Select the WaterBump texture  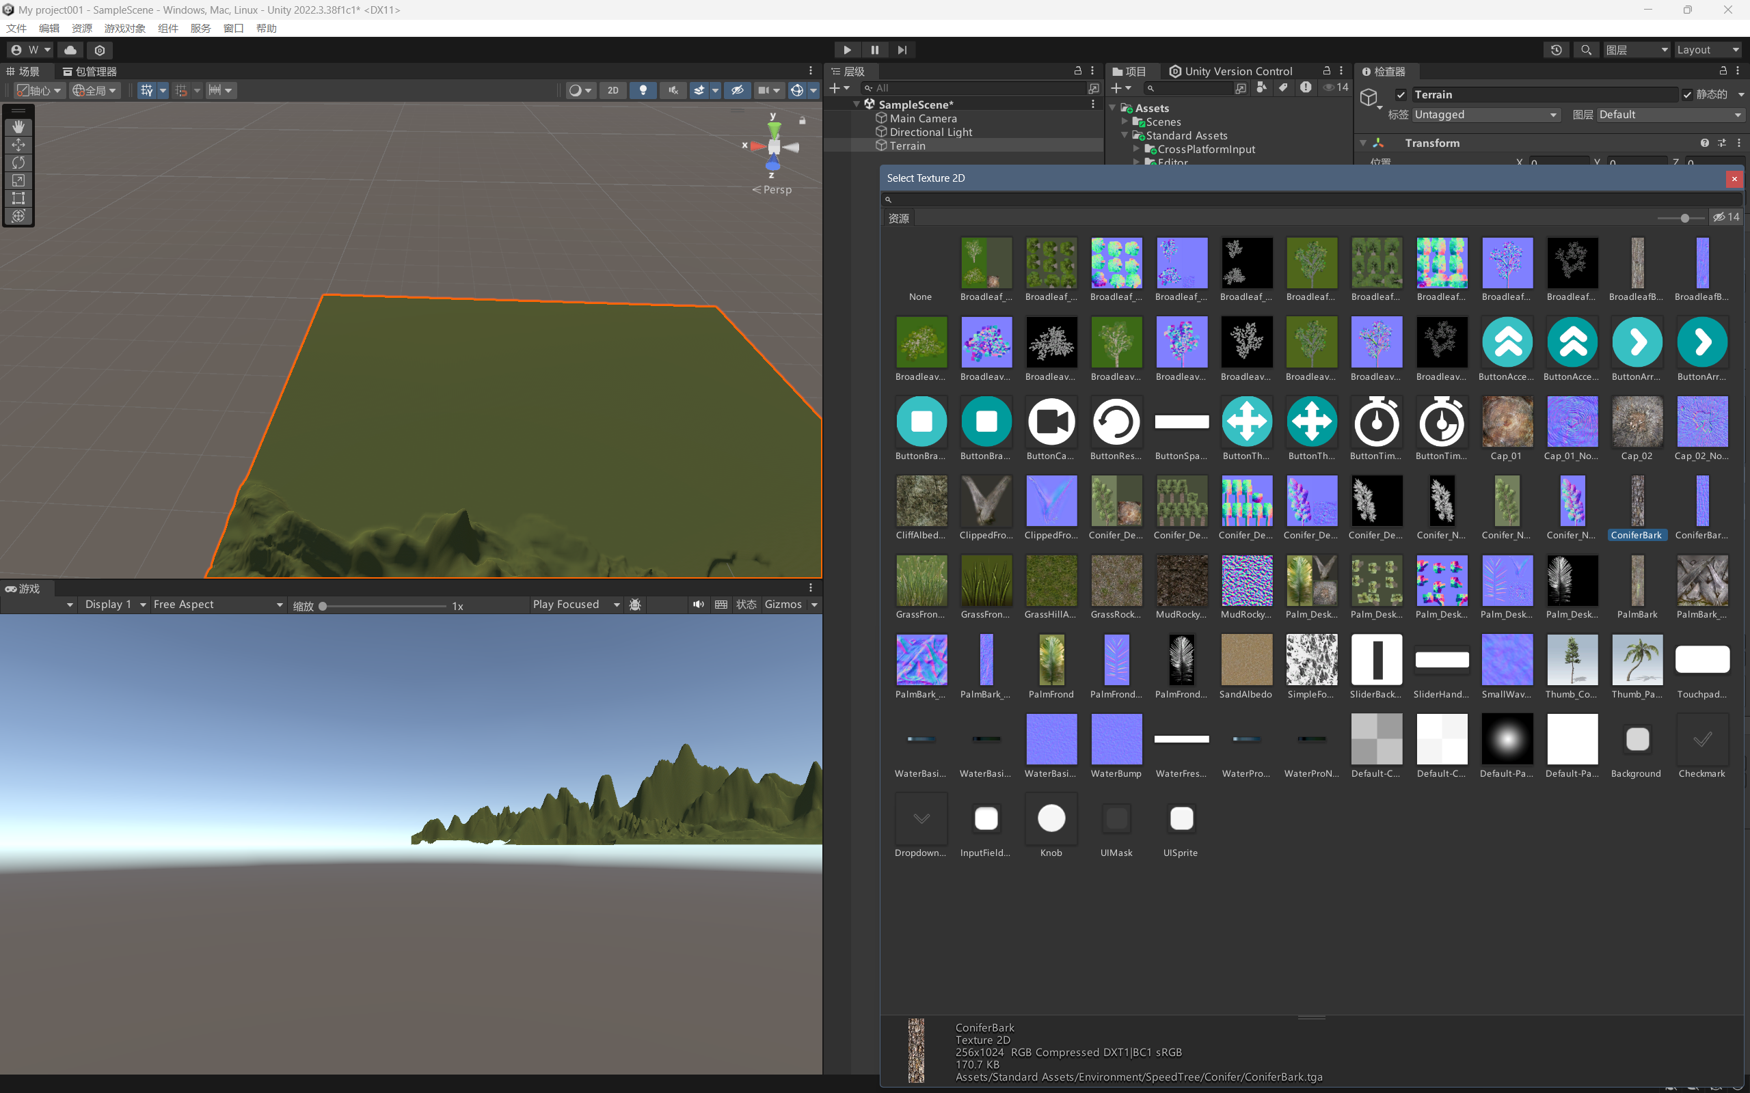click(1116, 746)
